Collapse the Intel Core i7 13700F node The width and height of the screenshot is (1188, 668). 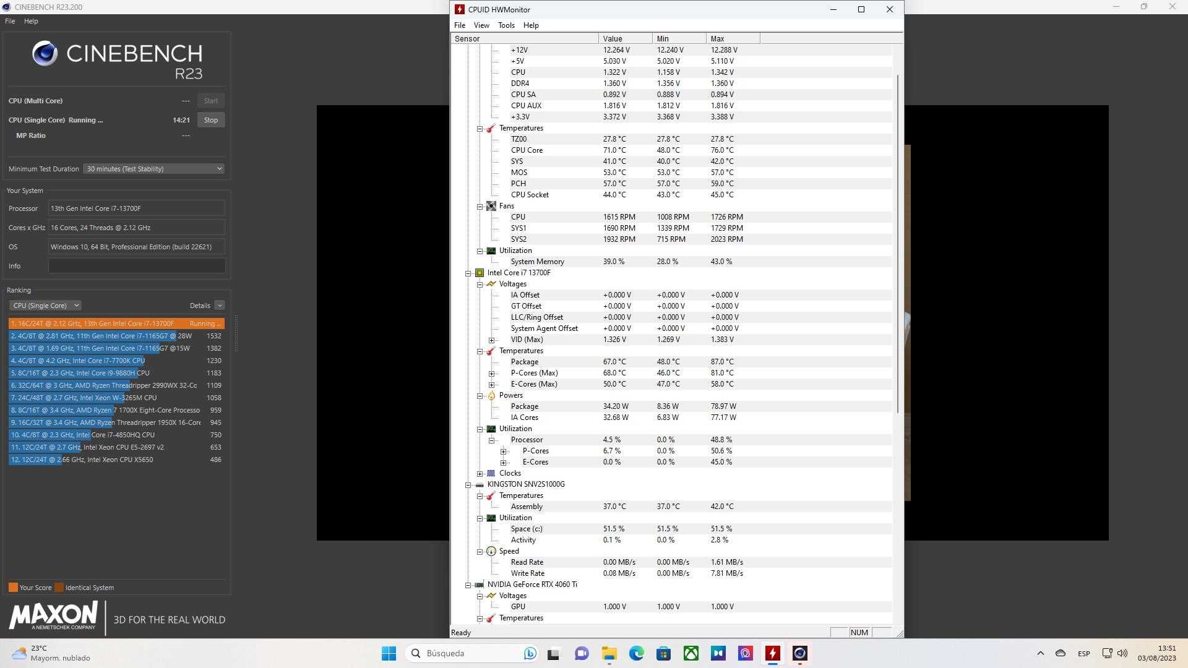point(468,273)
